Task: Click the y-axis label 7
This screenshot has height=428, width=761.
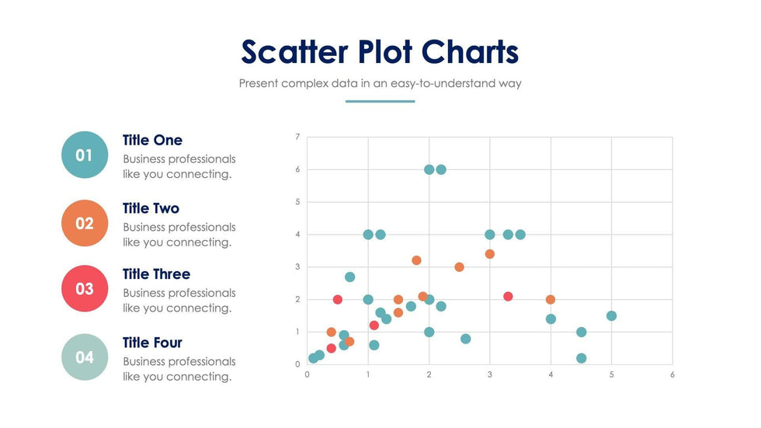Action: pos(297,137)
